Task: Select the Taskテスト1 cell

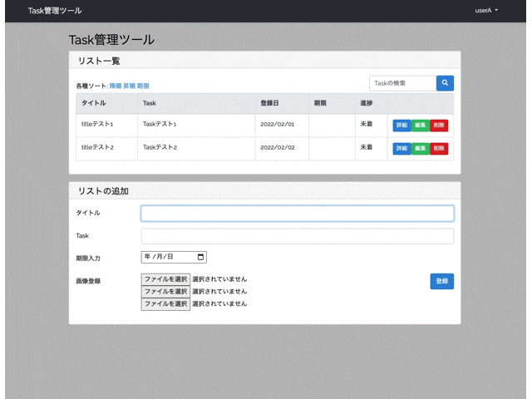Action: pyautogui.click(x=196, y=126)
